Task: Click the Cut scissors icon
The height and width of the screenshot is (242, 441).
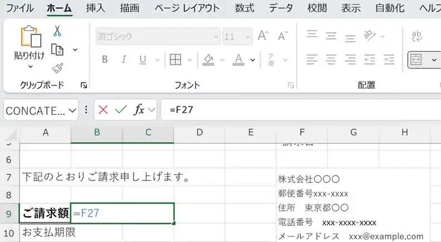Action: 57,31
